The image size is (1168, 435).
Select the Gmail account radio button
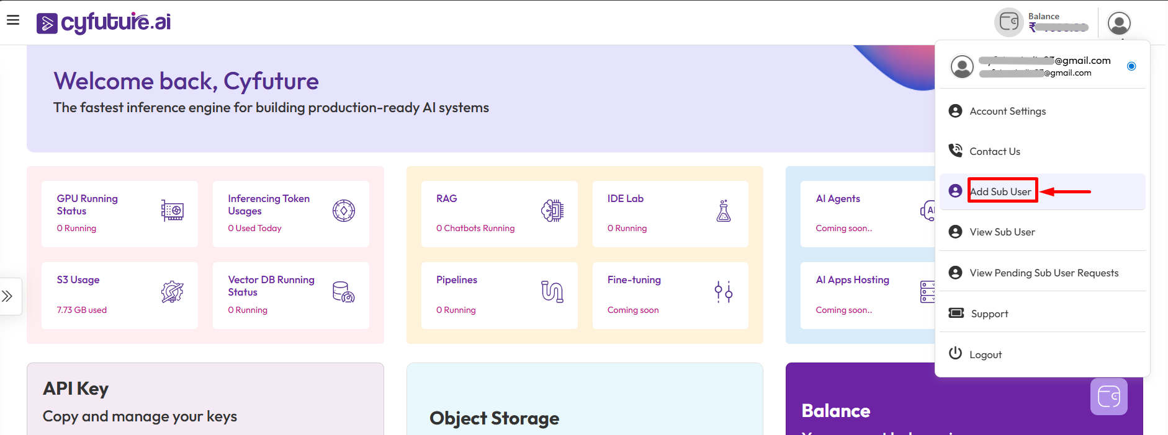1131,66
